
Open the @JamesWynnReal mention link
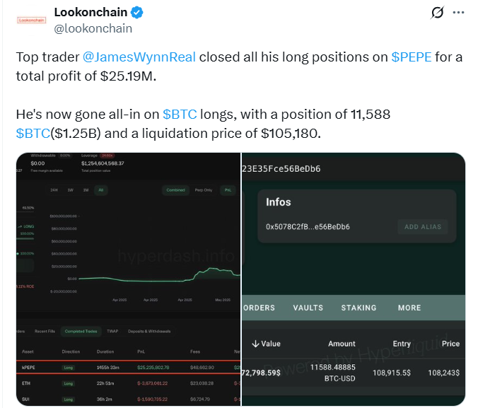(x=139, y=57)
